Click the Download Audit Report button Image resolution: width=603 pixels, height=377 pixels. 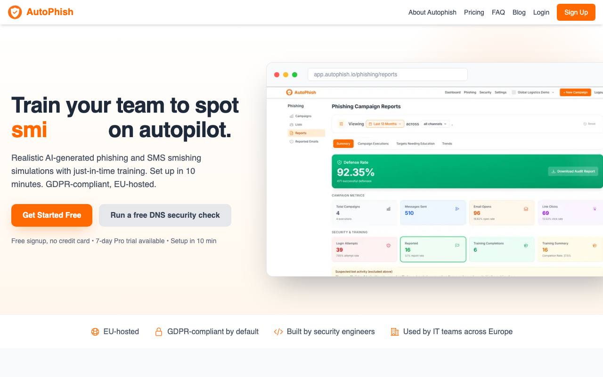(573, 171)
